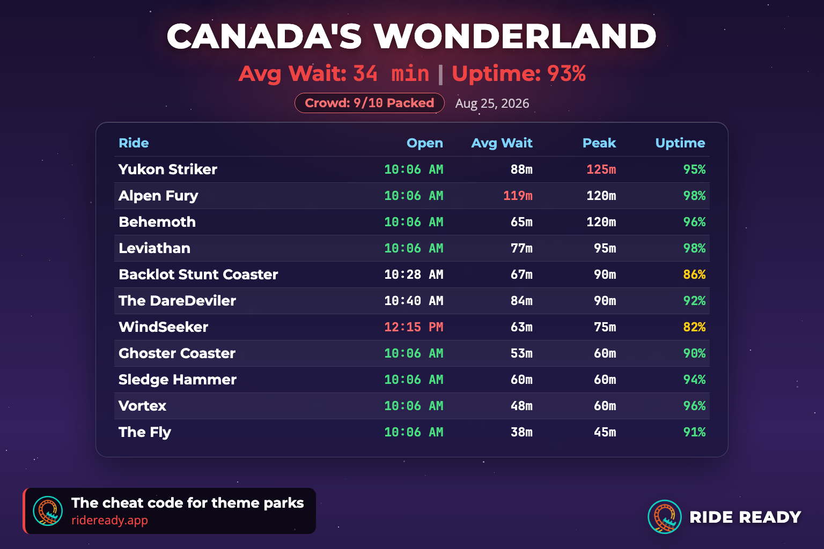
Task: Select the Yukon Striker row
Action: click(412, 169)
